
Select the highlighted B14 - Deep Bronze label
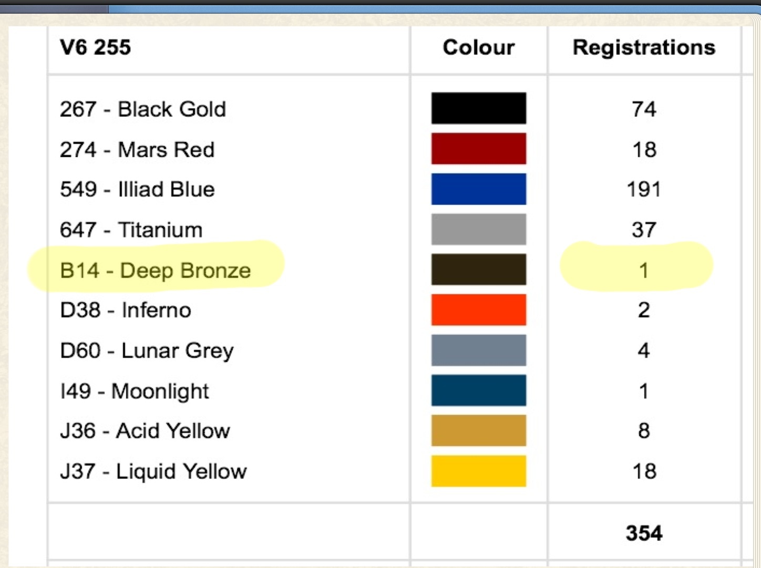156,270
